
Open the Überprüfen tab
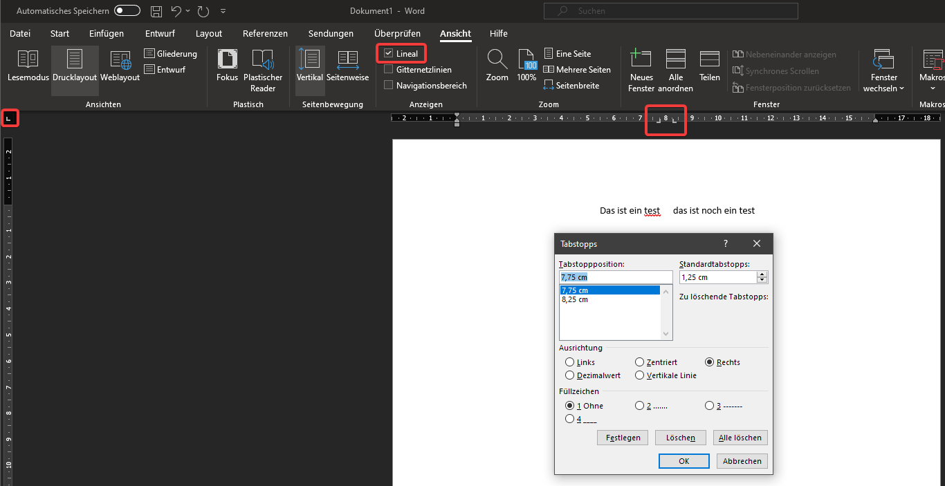point(397,33)
